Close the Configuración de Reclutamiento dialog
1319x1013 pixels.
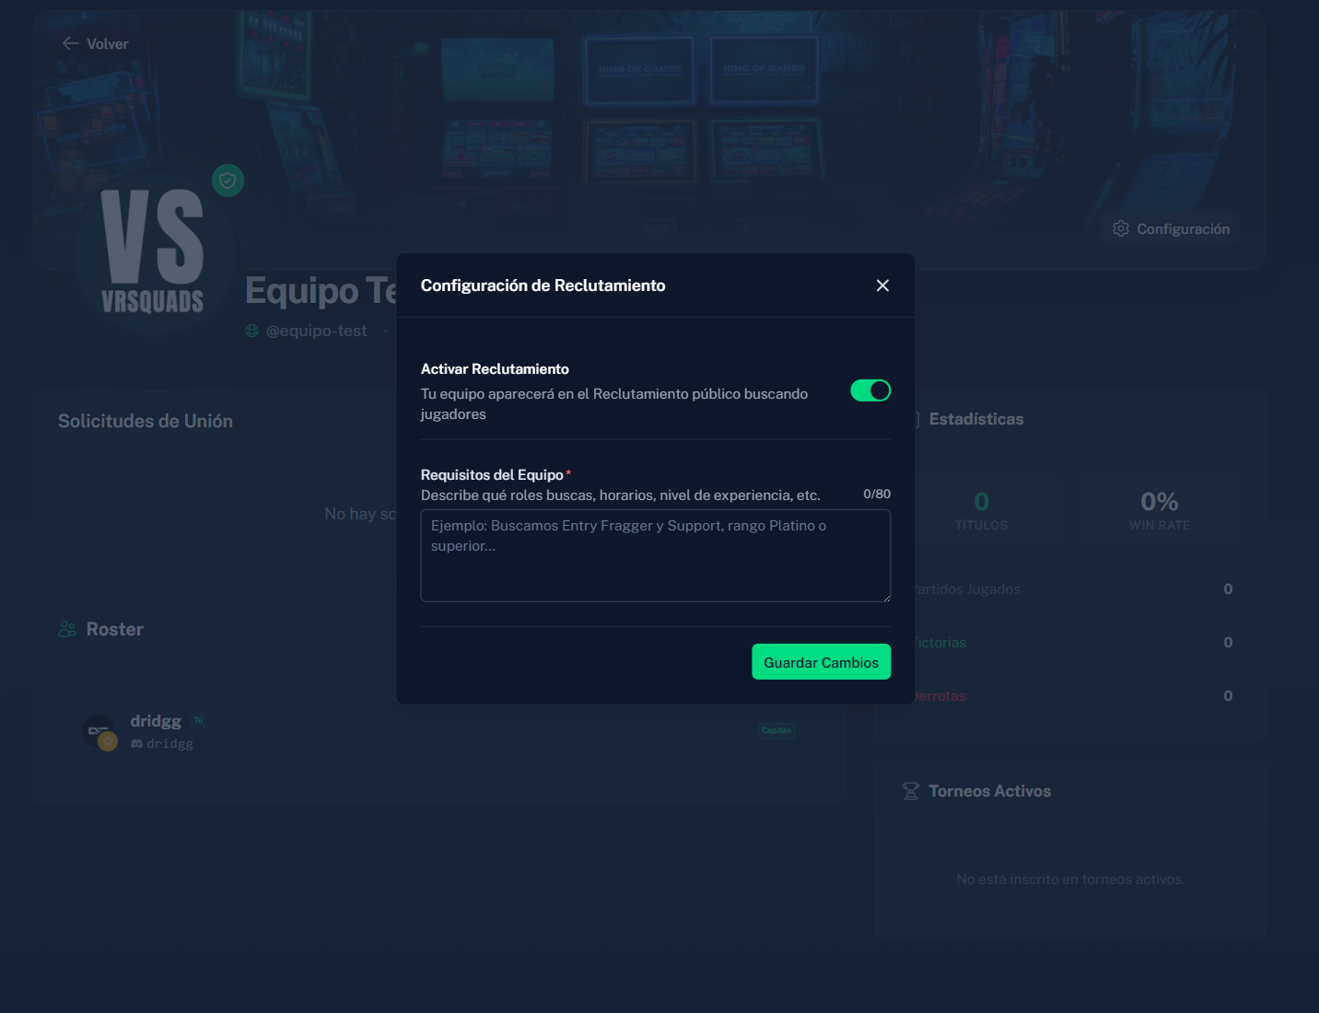(882, 285)
